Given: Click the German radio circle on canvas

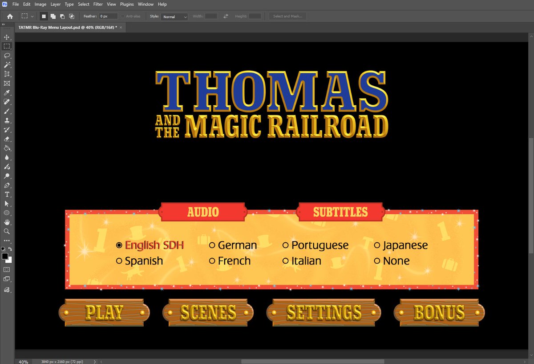Looking at the screenshot, I should (x=212, y=245).
